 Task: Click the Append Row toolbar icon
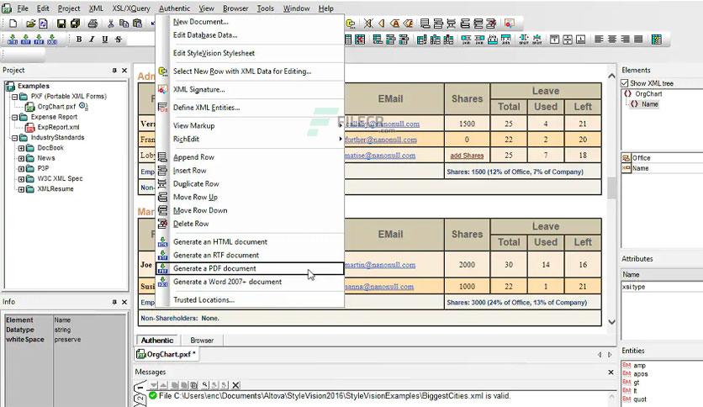[425, 24]
